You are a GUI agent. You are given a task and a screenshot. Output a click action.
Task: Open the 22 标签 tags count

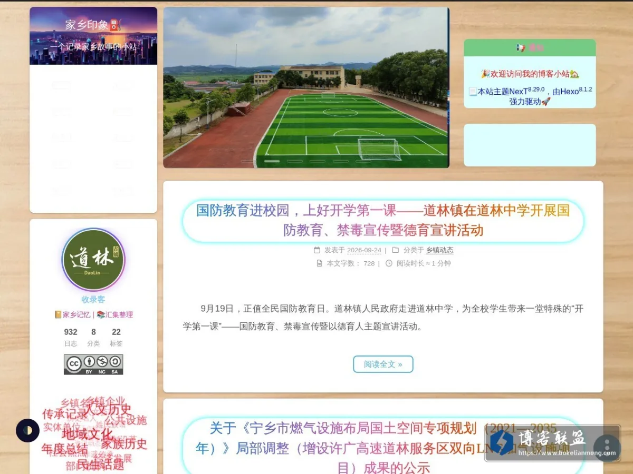coord(116,337)
